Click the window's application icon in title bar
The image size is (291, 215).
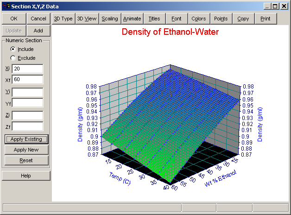tap(6, 6)
